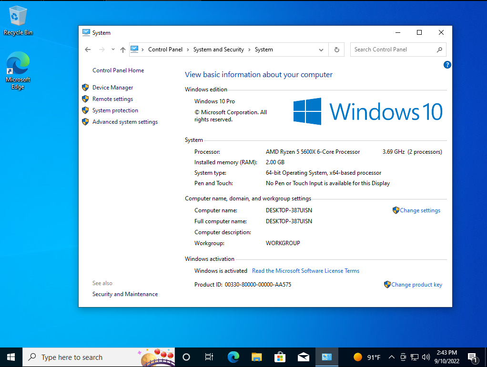
Task: Open Cortana circle on taskbar
Action: (x=186, y=357)
